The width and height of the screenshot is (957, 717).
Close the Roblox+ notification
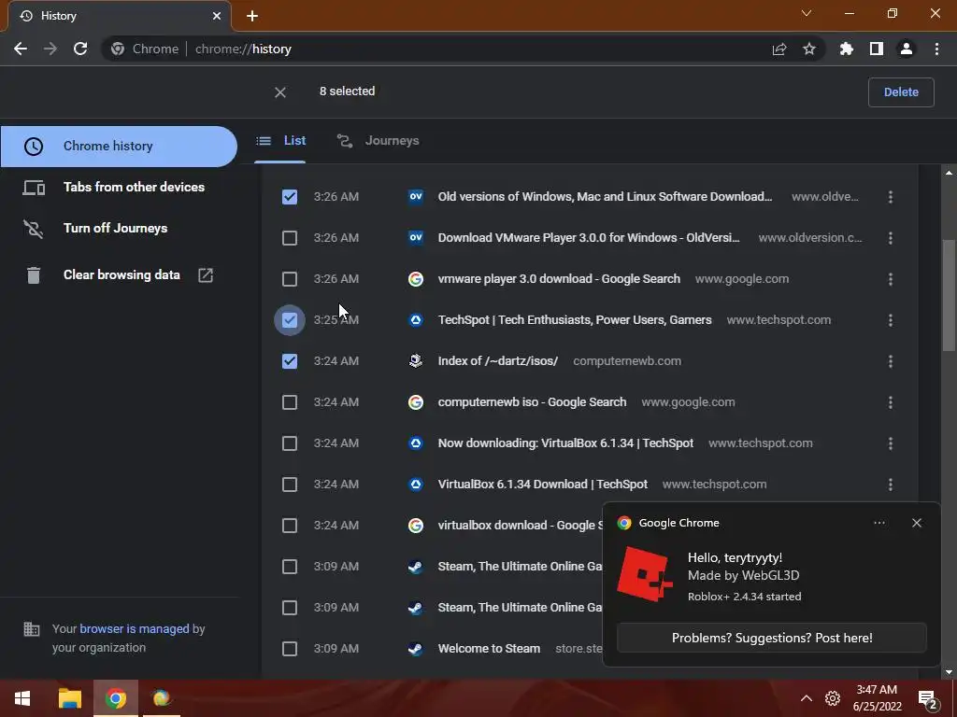[x=916, y=523]
